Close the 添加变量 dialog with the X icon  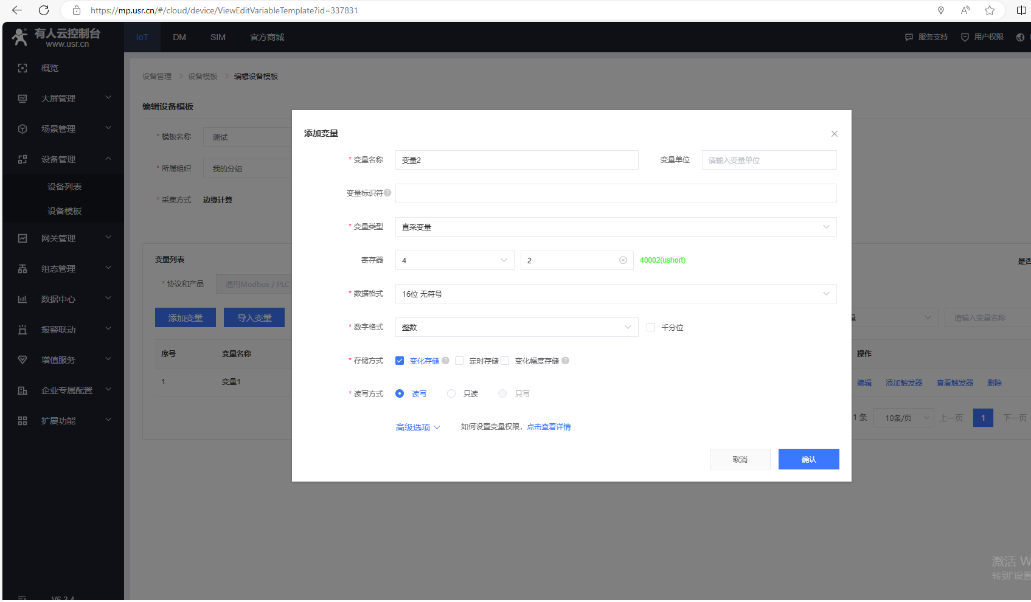coord(835,134)
